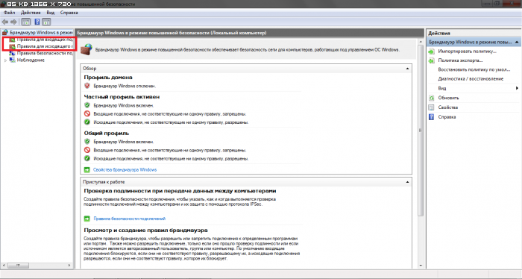Click the center pane vertical scrollbar
Viewport: 522px width, 279px height.
(420, 130)
